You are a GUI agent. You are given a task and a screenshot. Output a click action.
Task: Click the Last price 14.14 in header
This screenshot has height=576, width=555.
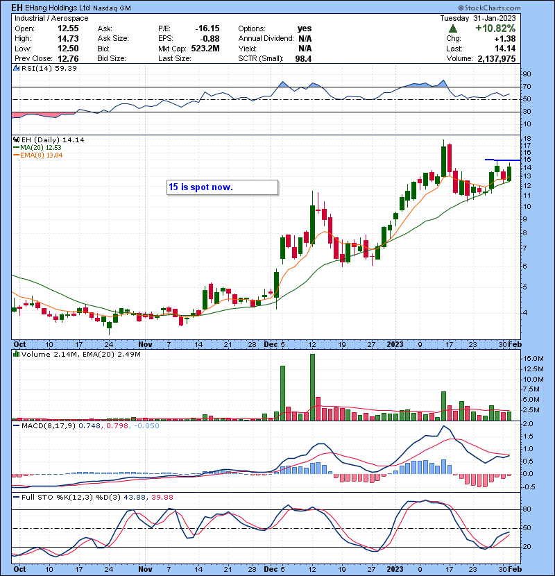[x=505, y=49]
